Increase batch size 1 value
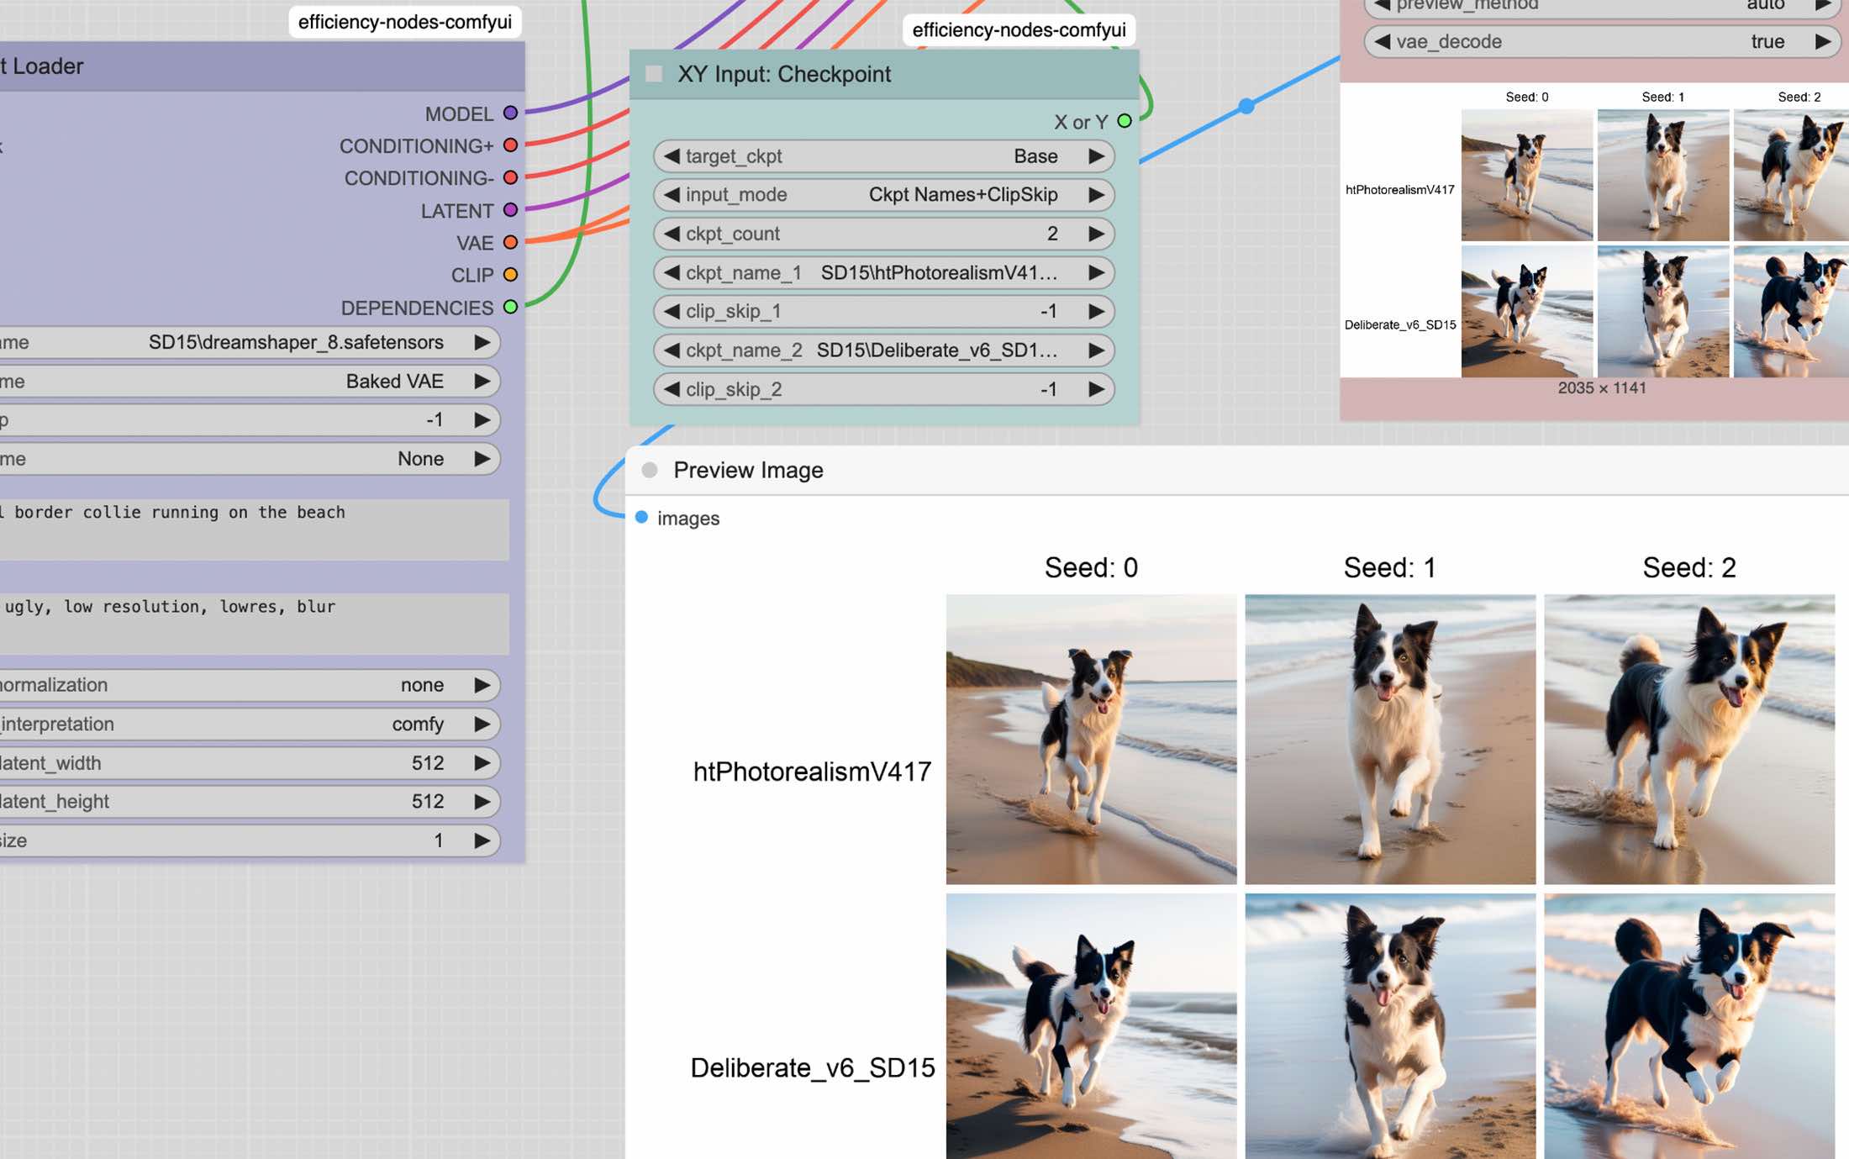The width and height of the screenshot is (1849, 1159). (482, 840)
